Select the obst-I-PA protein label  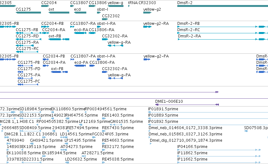tap(106, 56)
